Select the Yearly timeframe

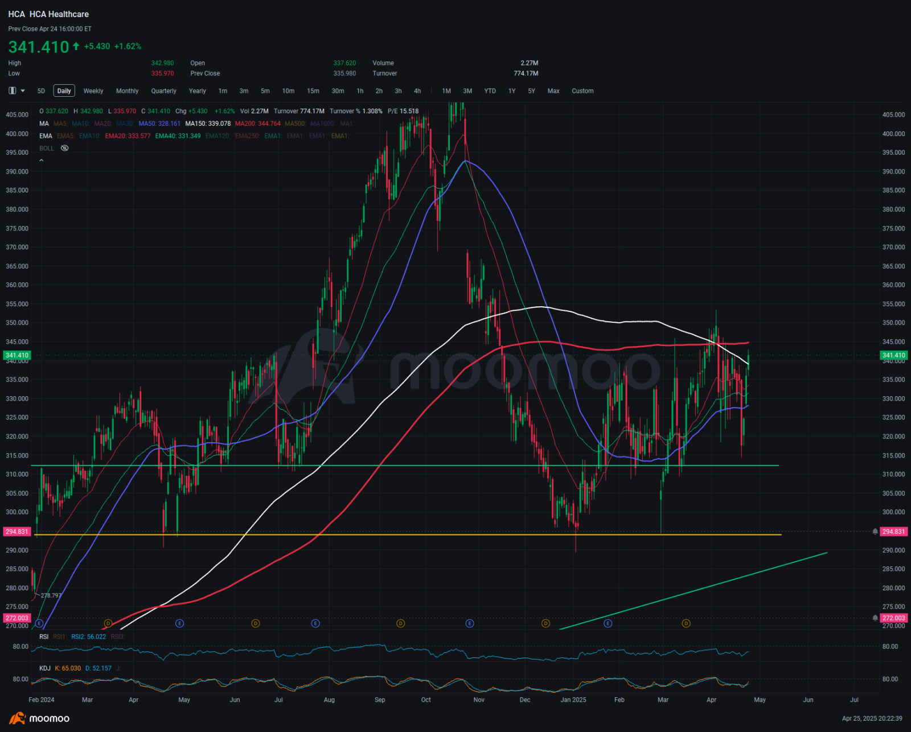pos(198,91)
